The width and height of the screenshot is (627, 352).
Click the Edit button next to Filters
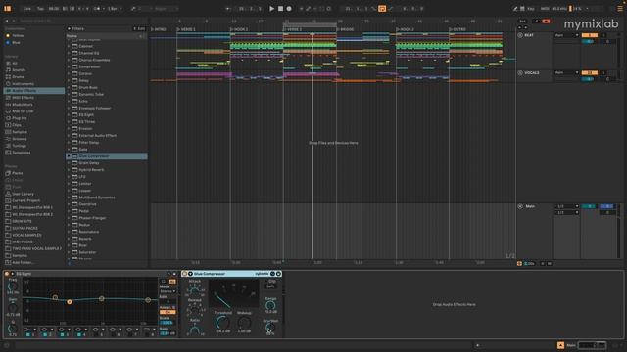[140, 28]
